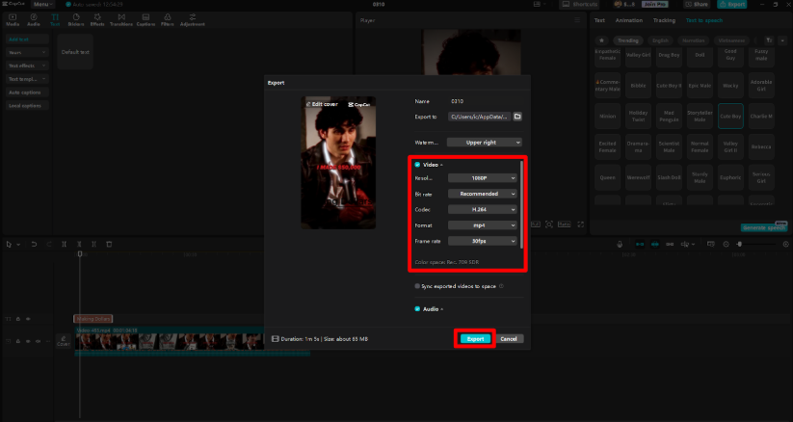Click the player Ratio icon
Viewport: 793px width, 422px height.
[x=564, y=224]
